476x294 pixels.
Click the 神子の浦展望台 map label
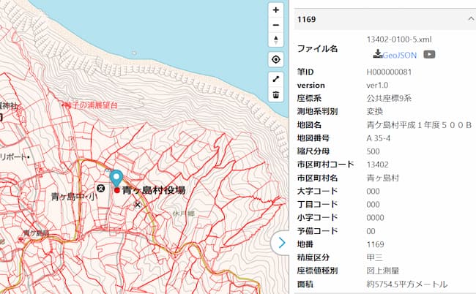coord(91,105)
